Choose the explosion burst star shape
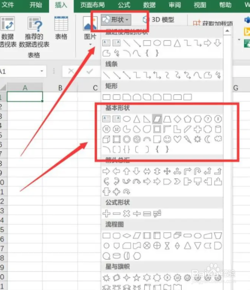Screen dimensions: 250x290 tap(106, 277)
